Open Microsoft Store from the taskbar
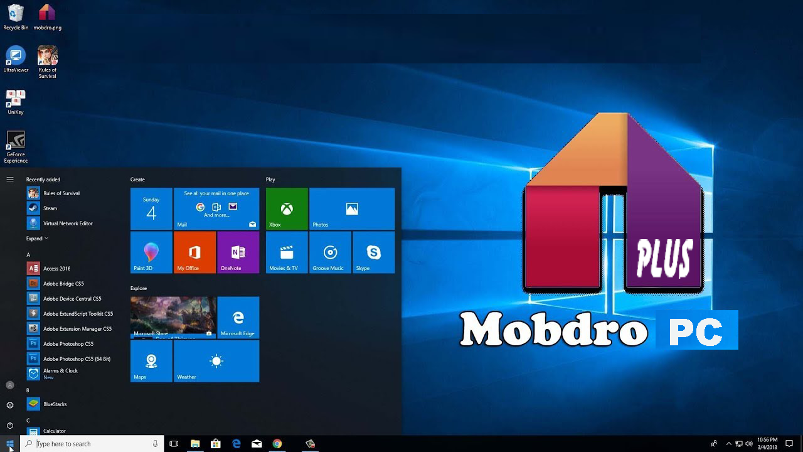 click(216, 444)
